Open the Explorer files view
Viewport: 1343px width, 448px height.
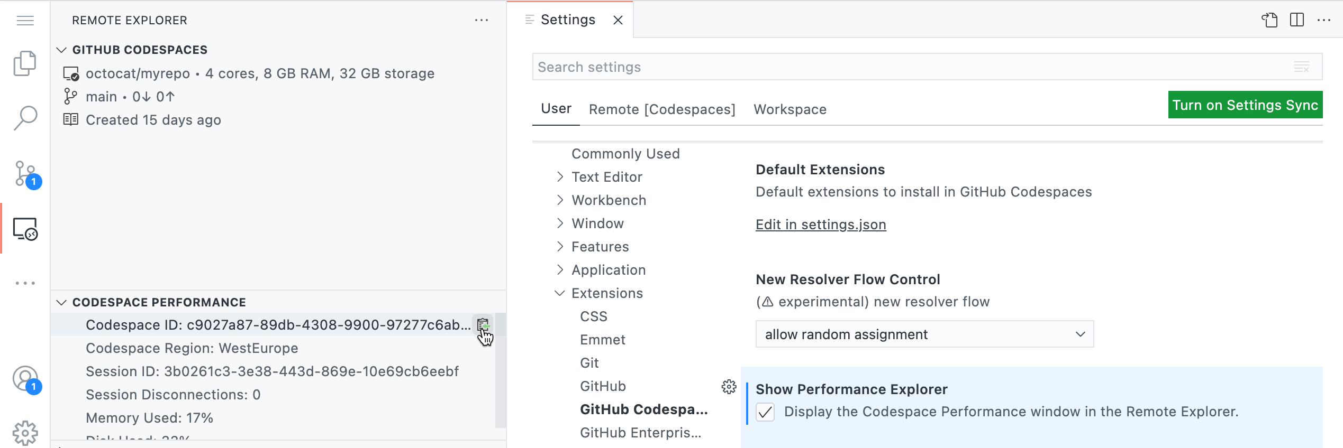25,63
